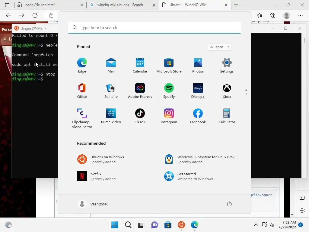Screen dimensions: 309x232
Task: Click the Ubuntu terminal scrollbar
Action: [304, 40]
